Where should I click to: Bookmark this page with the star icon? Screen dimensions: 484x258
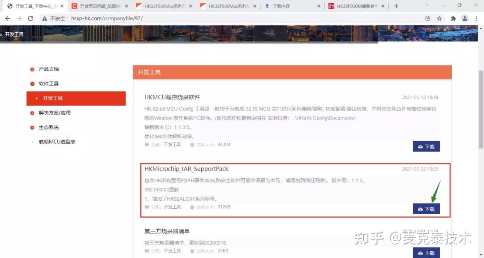tap(440, 18)
